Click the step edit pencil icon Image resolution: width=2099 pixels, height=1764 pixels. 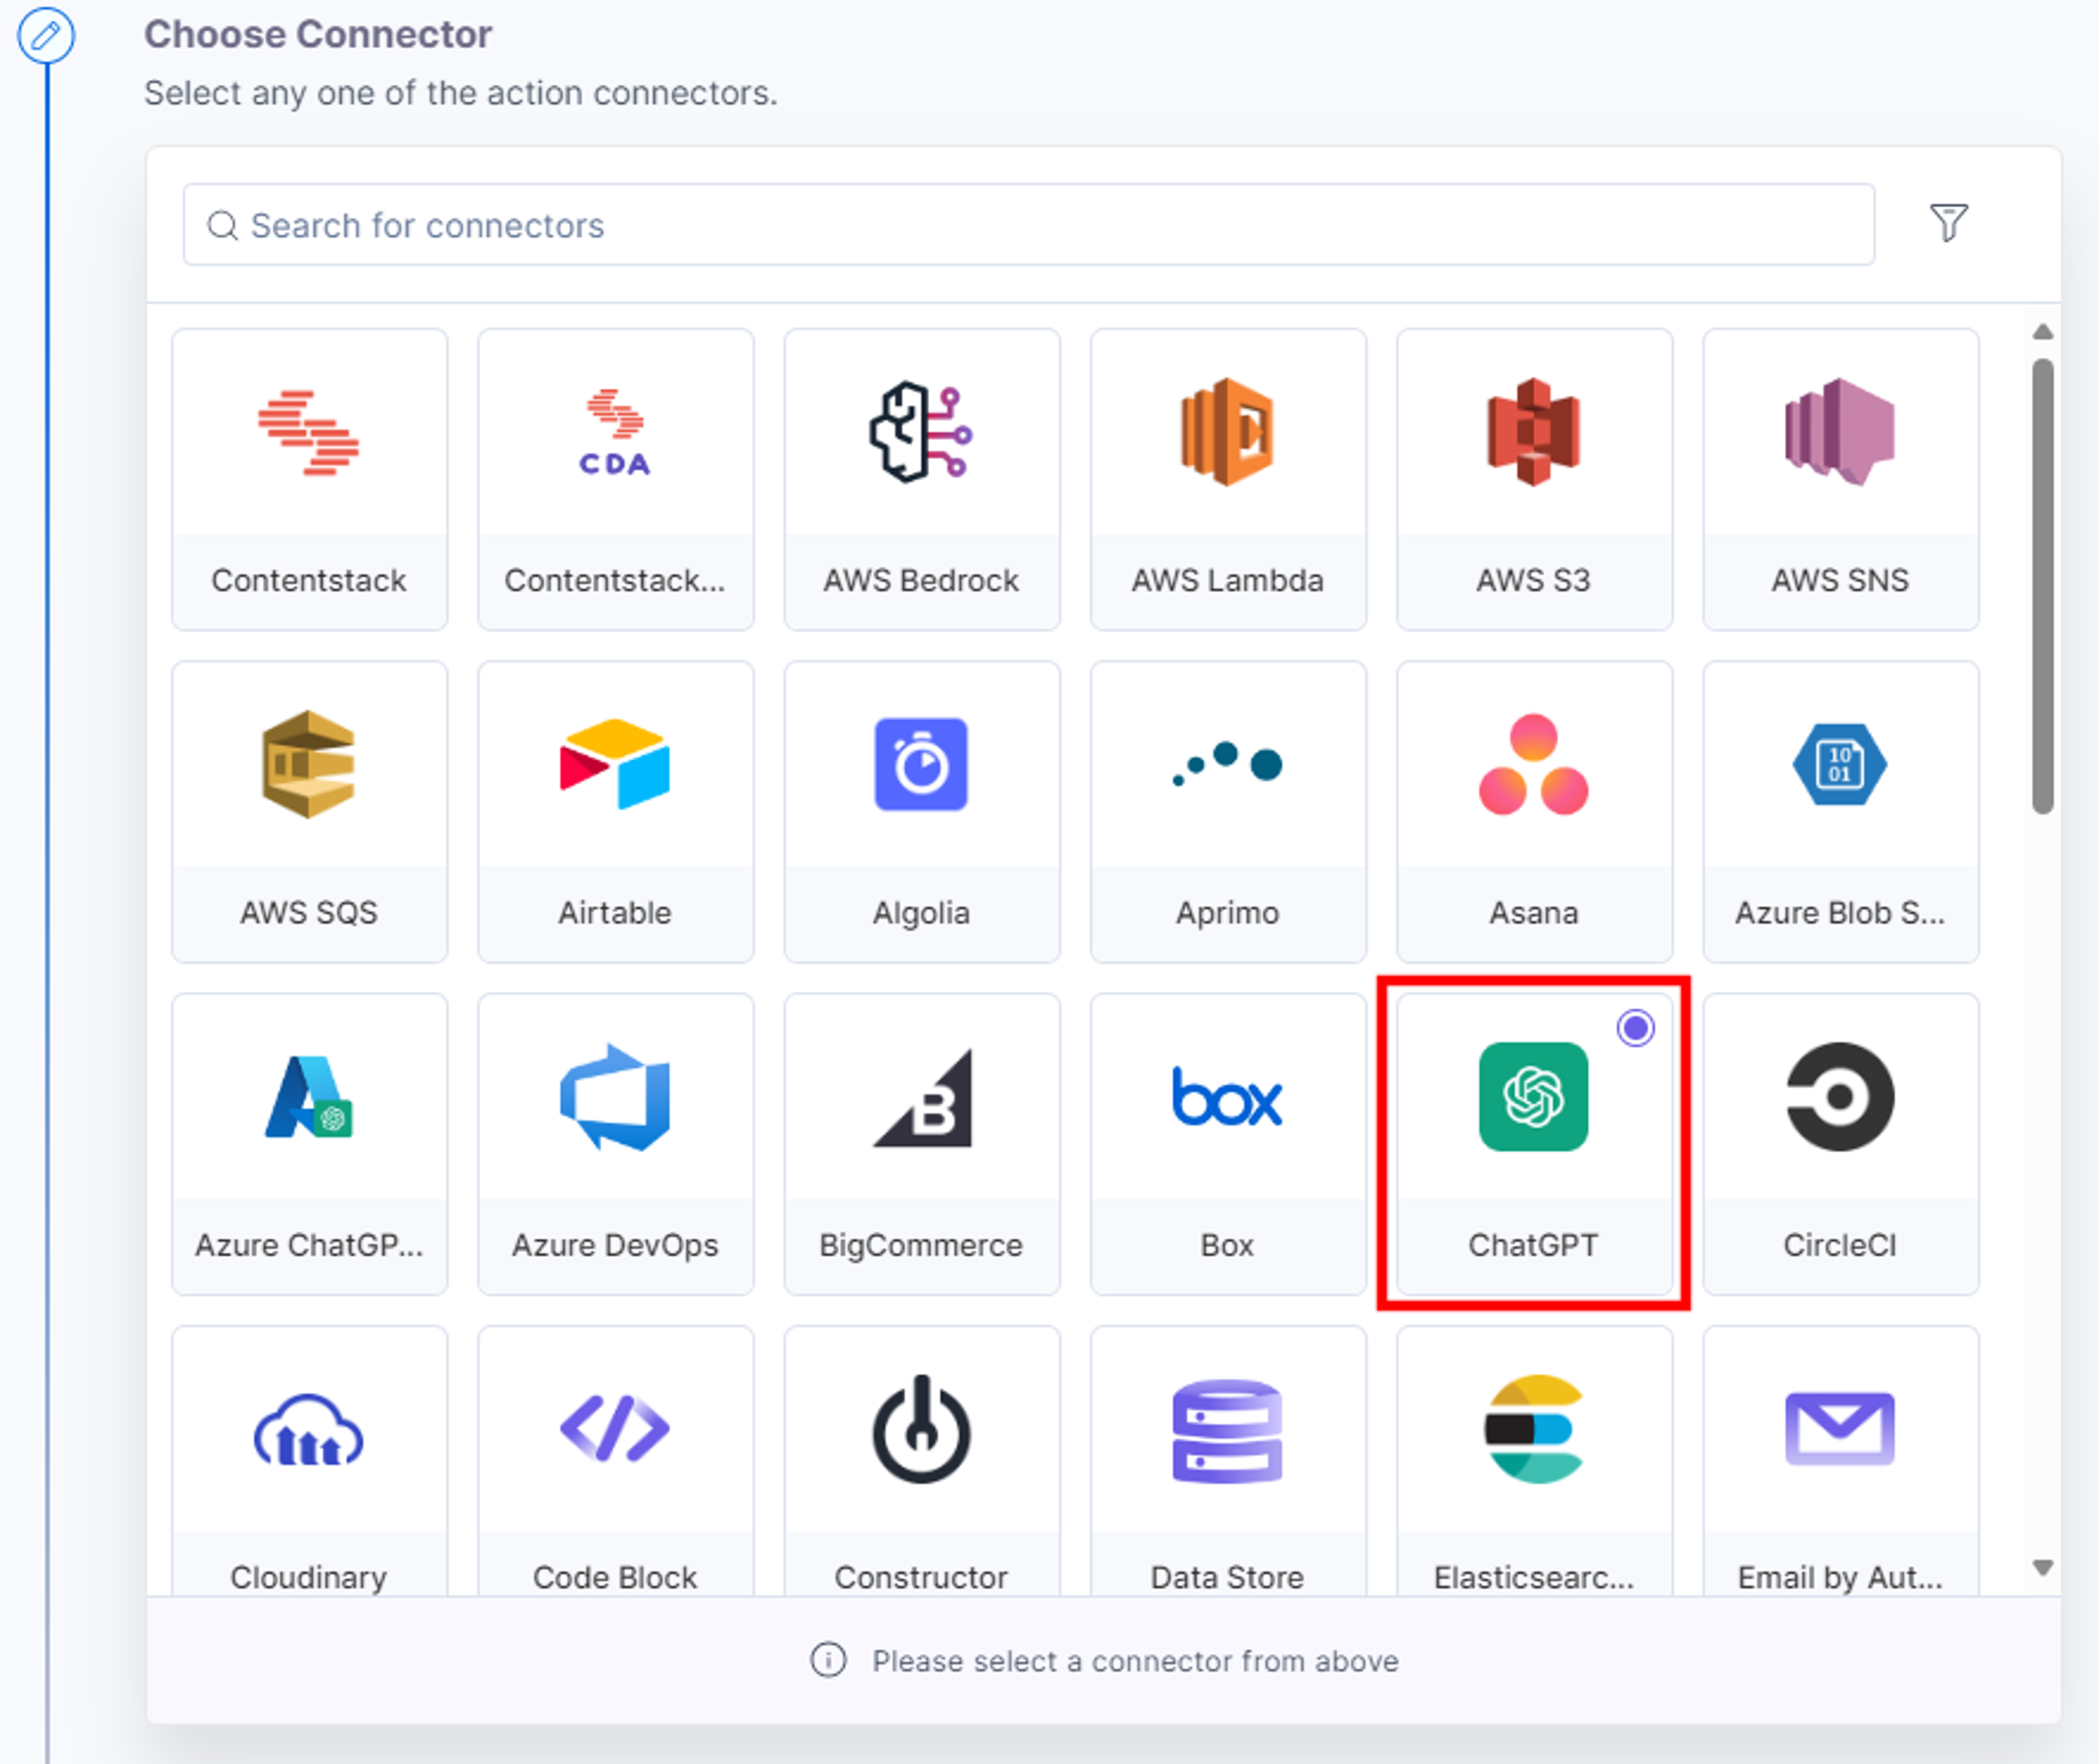point(46,36)
